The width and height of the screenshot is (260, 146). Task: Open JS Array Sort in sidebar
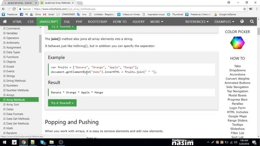pos(11,105)
